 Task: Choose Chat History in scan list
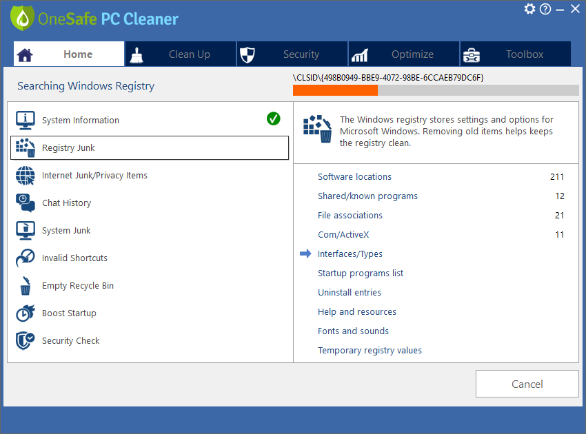point(150,203)
